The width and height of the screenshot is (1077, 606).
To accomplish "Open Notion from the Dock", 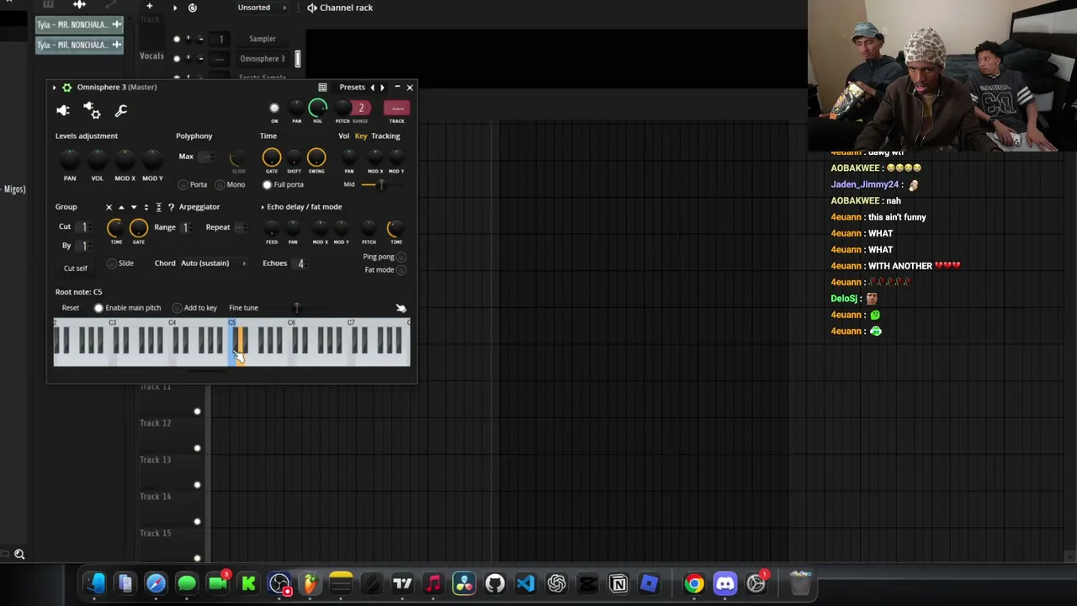I will 618,583.
